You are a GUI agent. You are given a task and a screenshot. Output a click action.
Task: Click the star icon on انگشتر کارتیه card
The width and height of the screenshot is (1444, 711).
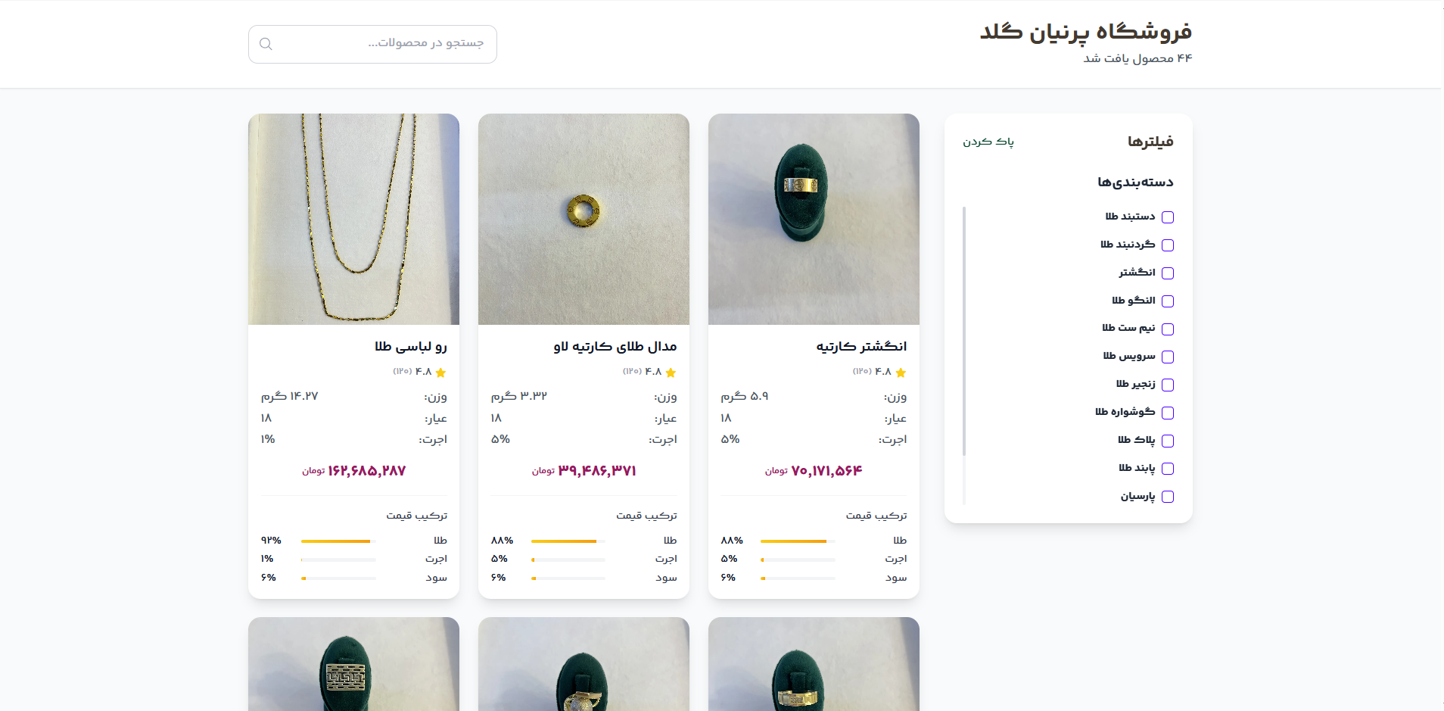pyautogui.click(x=901, y=373)
